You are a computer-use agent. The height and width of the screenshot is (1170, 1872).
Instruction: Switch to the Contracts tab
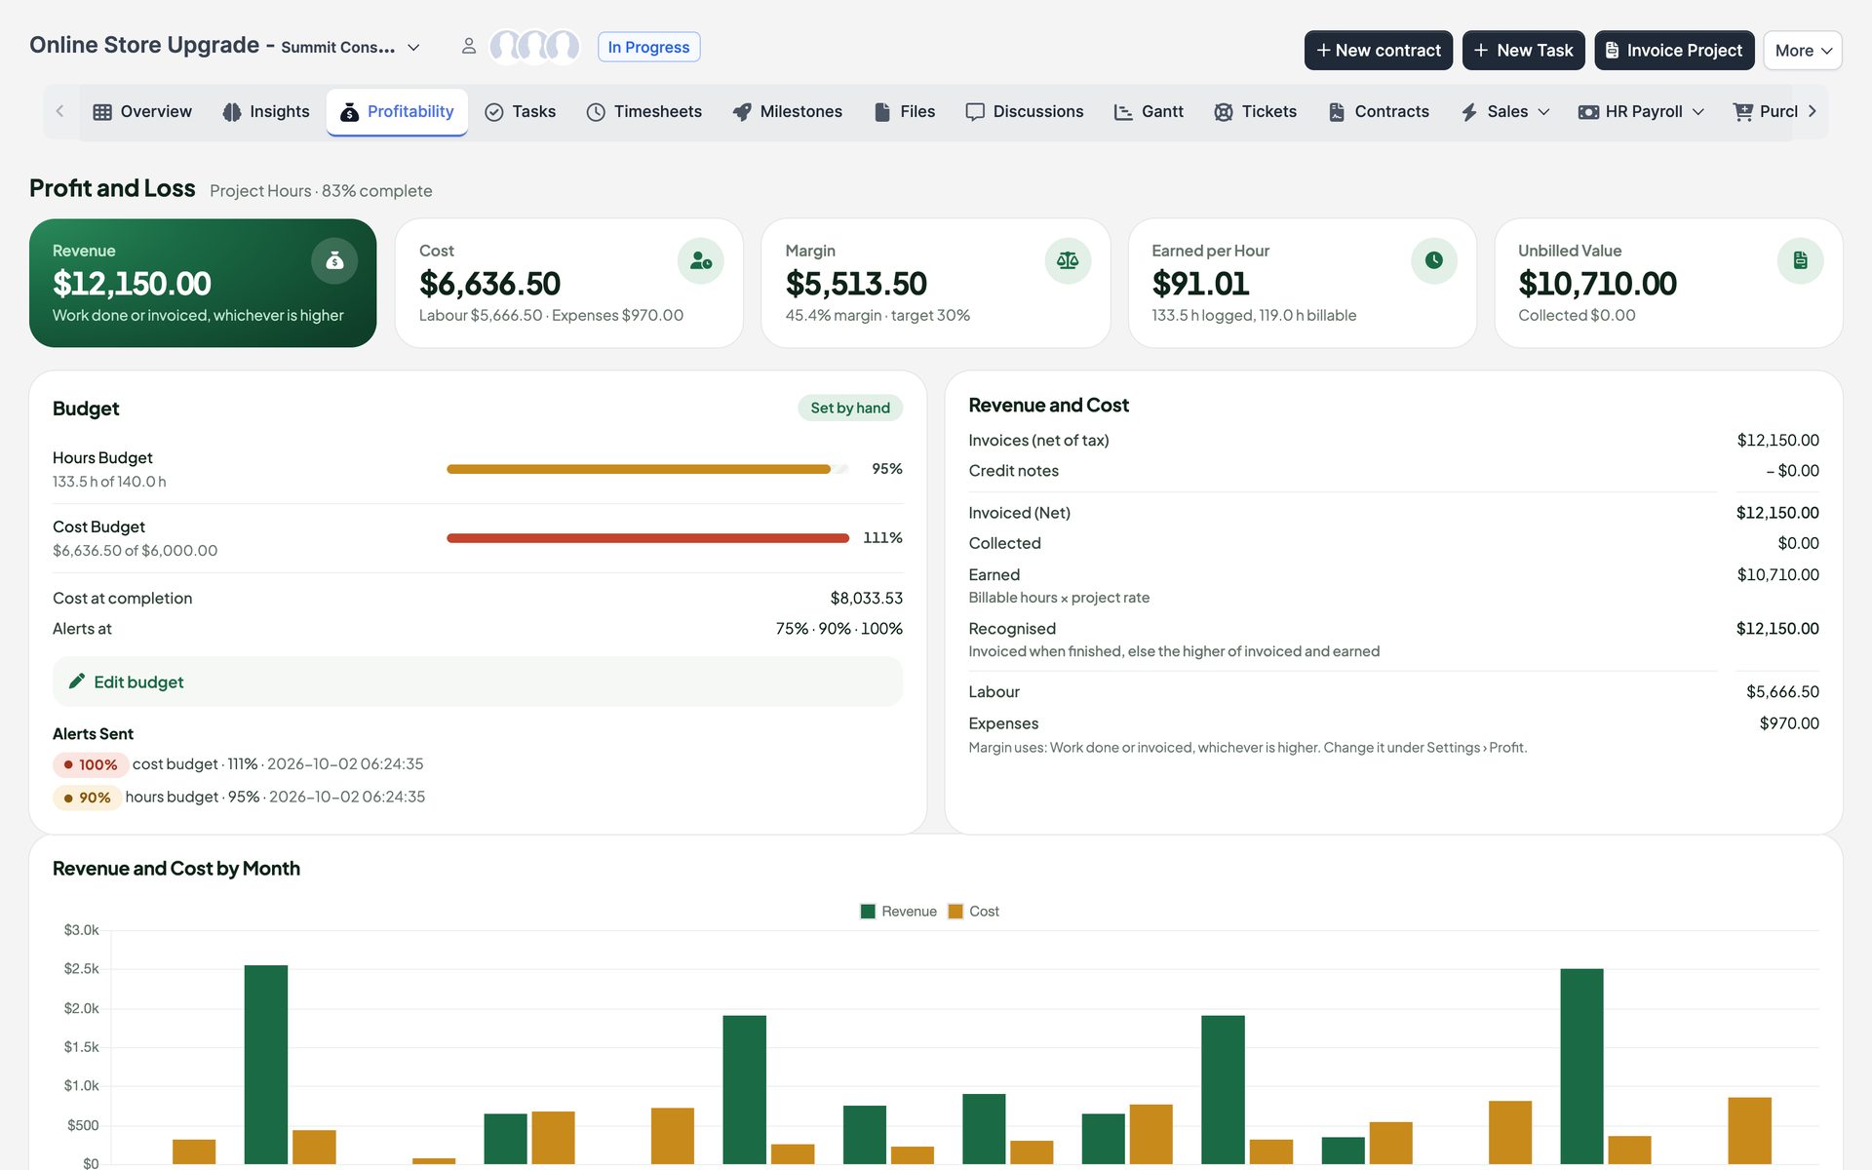pyautogui.click(x=1379, y=112)
